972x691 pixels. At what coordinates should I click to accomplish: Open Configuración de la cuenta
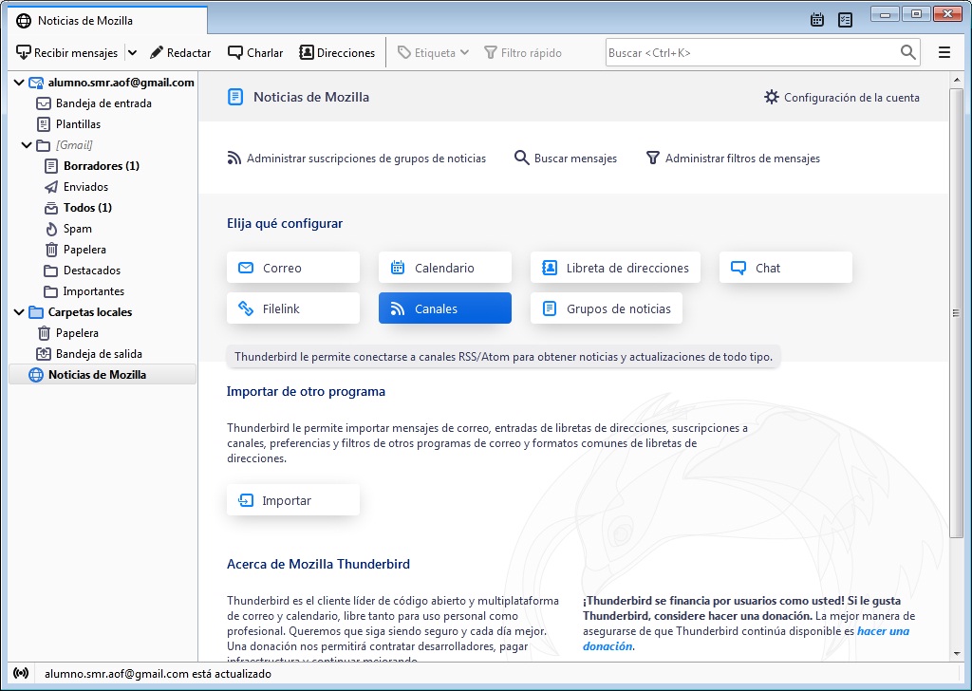point(842,98)
